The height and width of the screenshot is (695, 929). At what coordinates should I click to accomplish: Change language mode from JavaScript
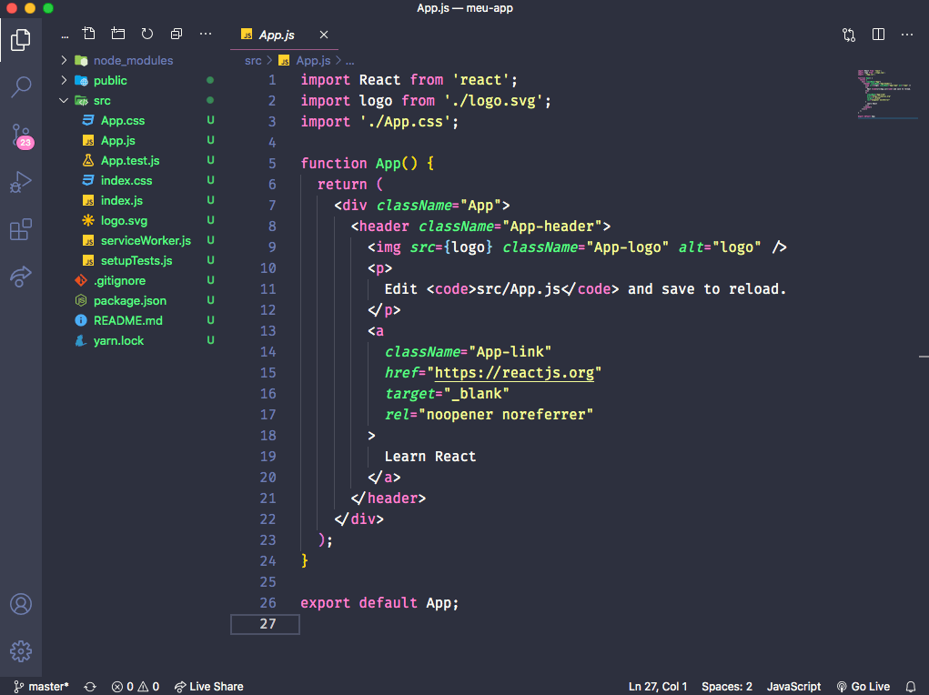click(x=793, y=686)
